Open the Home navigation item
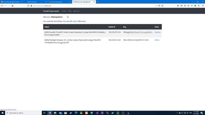 pos(64,11)
